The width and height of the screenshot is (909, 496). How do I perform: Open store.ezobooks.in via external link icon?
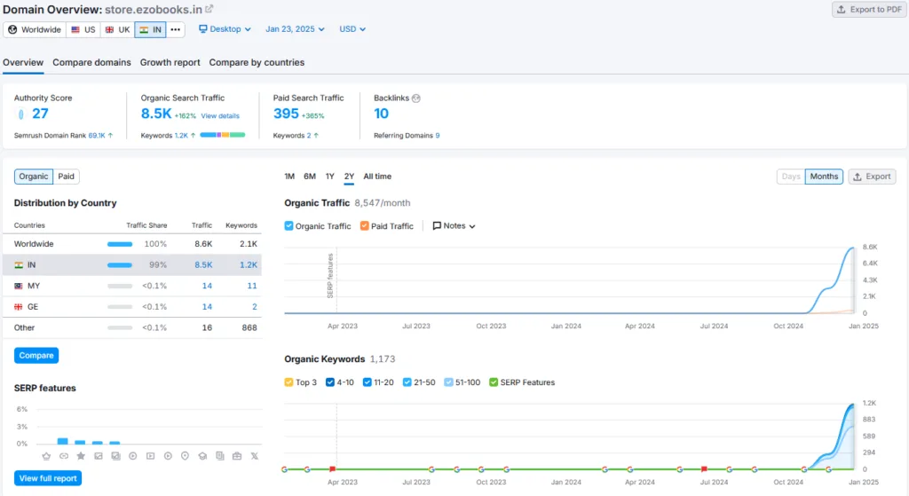[209, 9]
